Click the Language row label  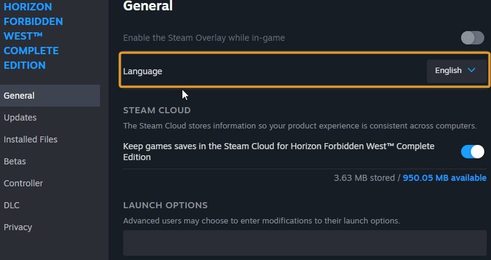click(143, 71)
